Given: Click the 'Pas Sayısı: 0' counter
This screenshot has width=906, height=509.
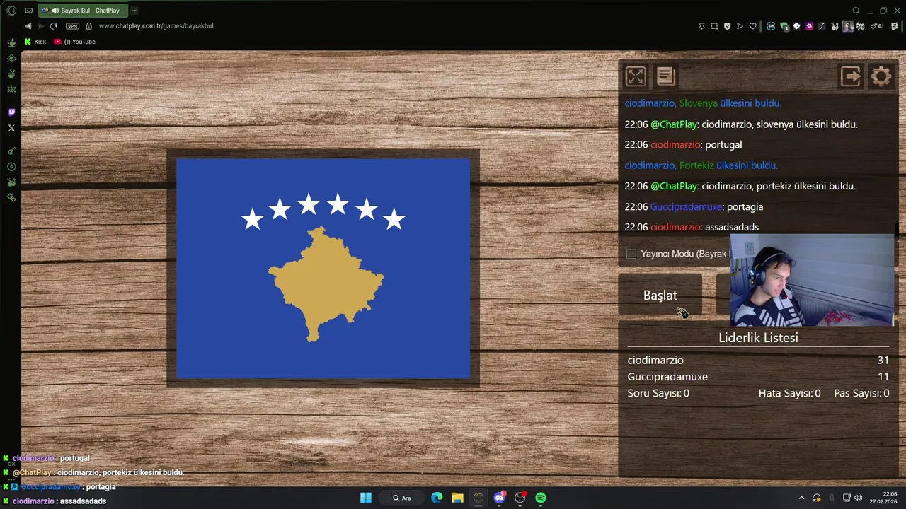Looking at the screenshot, I should (x=861, y=393).
